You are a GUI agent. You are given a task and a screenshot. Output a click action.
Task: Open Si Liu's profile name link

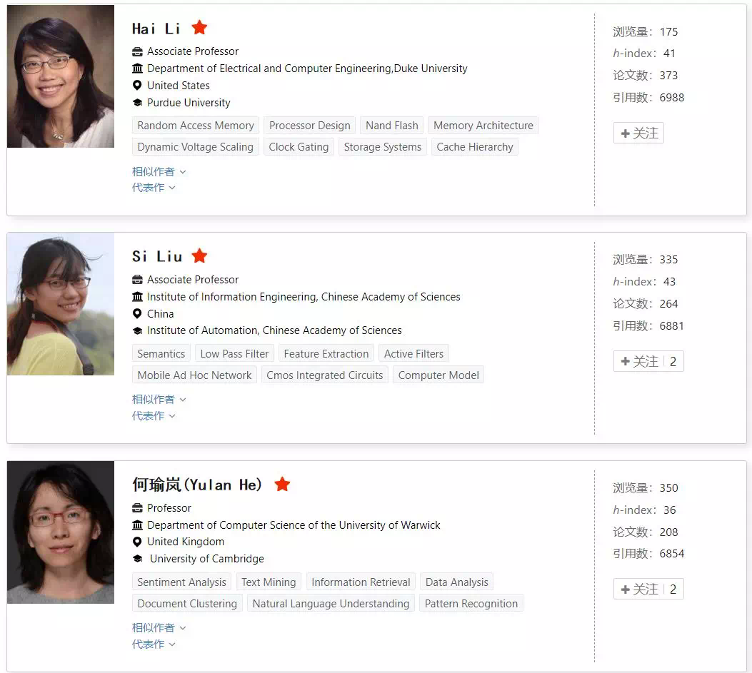click(x=157, y=256)
